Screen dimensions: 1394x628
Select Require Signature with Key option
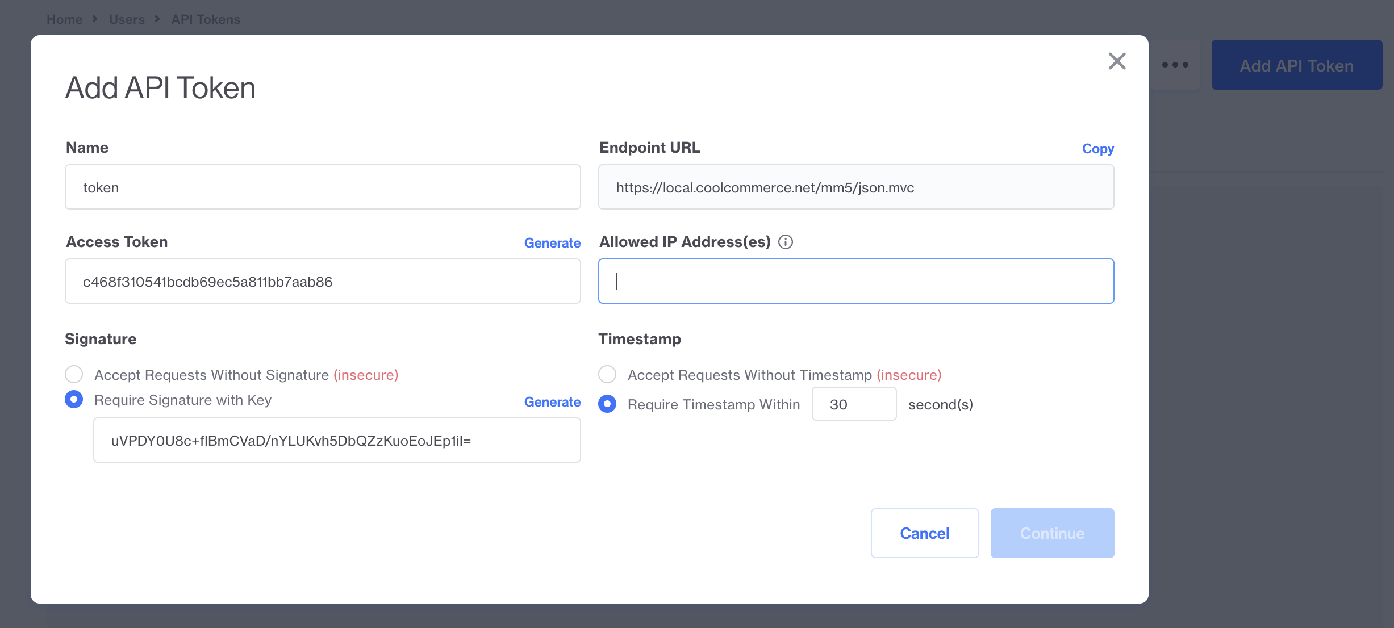coord(74,400)
